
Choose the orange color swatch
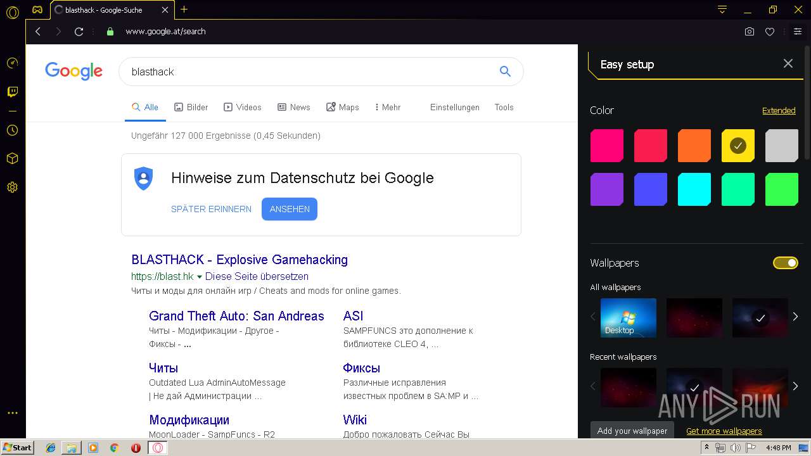pyautogui.click(x=694, y=146)
